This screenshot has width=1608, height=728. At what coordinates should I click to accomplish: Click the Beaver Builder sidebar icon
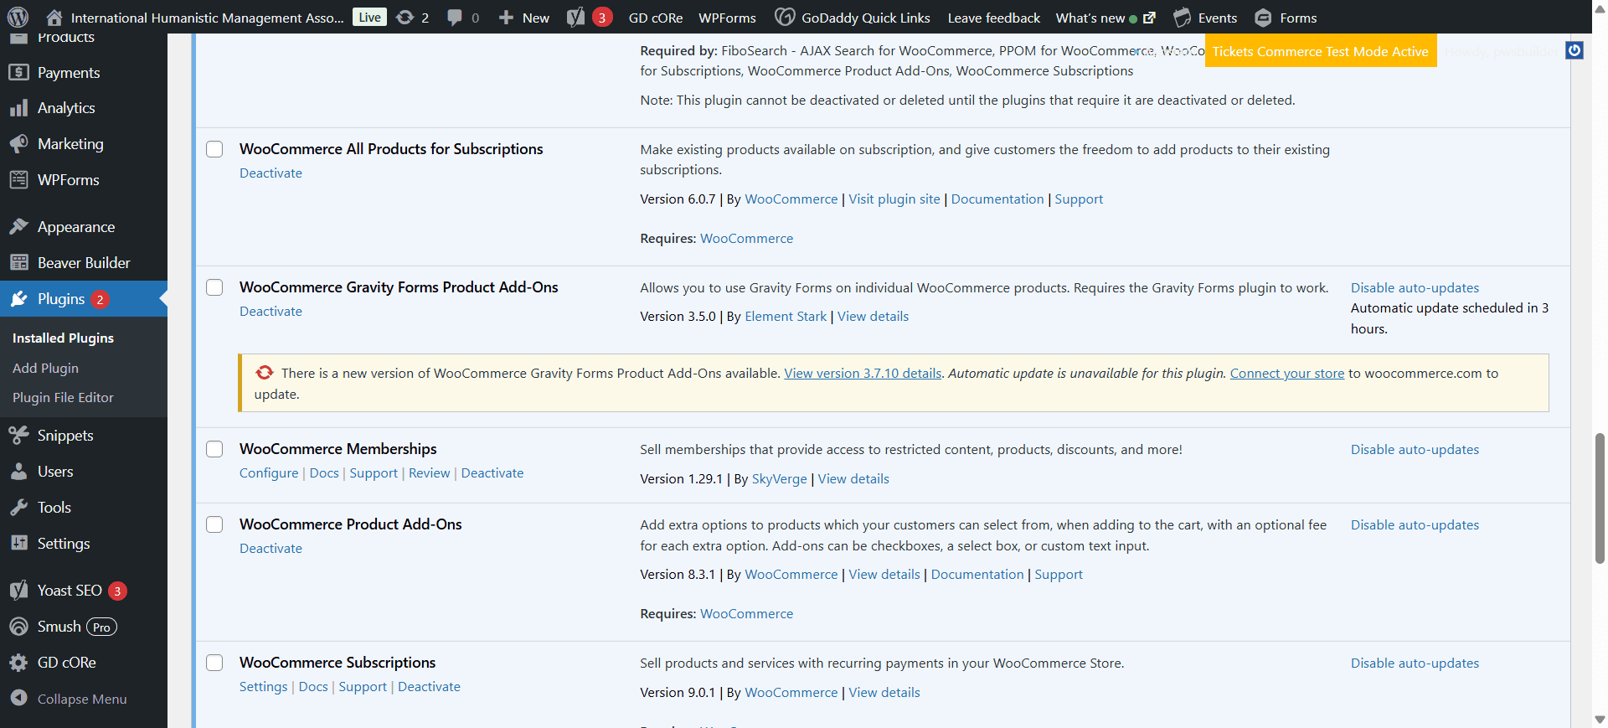(18, 263)
